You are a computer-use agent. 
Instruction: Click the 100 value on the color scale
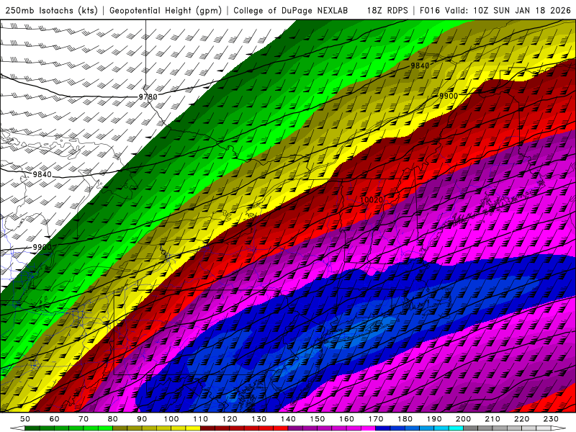171,419
